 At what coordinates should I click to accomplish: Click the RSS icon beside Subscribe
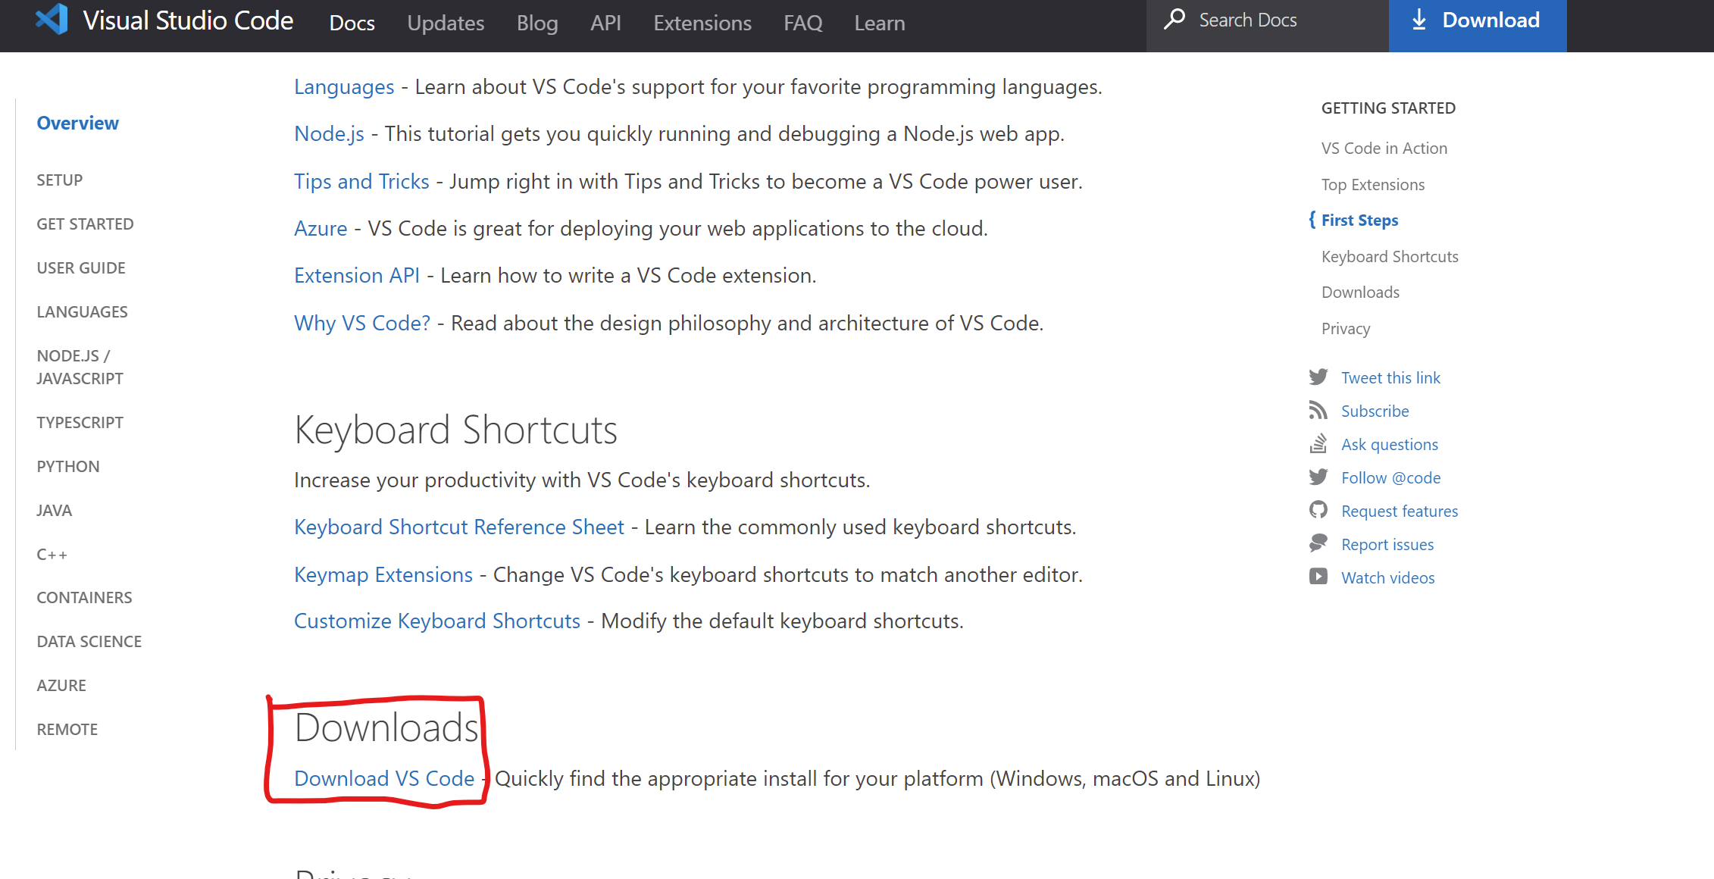1318,411
